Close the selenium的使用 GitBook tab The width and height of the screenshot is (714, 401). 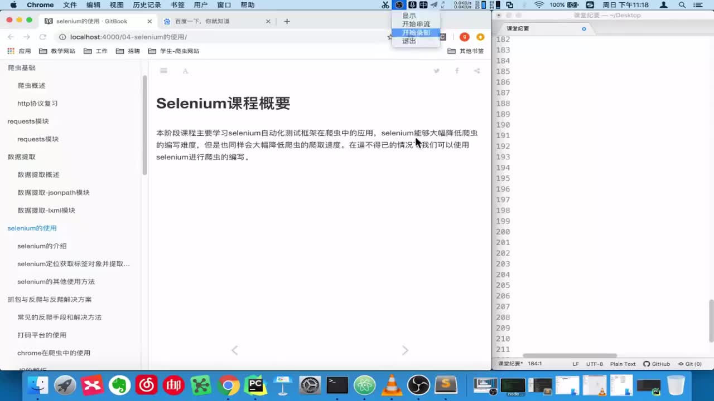click(149, 21)
